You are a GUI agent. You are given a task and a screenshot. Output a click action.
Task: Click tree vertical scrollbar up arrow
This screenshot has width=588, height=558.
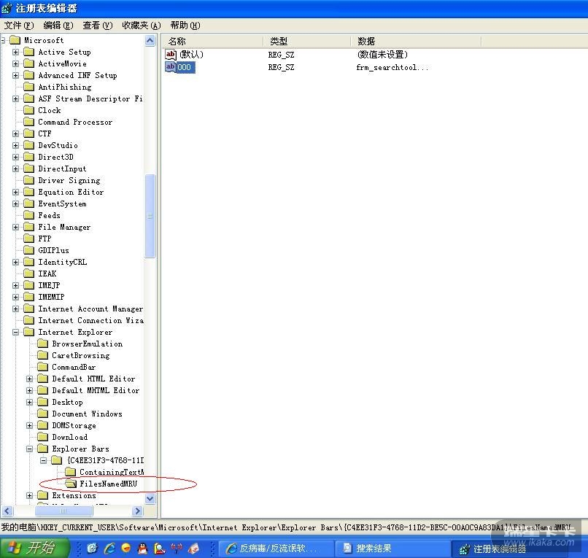(x=150, y=41)
